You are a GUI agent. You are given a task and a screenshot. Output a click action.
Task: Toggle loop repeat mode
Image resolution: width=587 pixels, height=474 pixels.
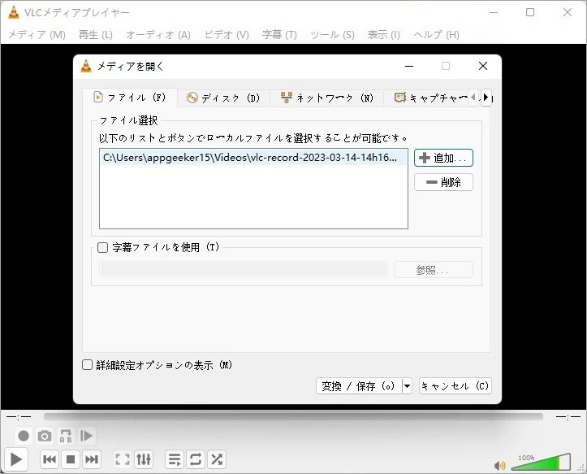pyautogui.click(x=196, y=459)
